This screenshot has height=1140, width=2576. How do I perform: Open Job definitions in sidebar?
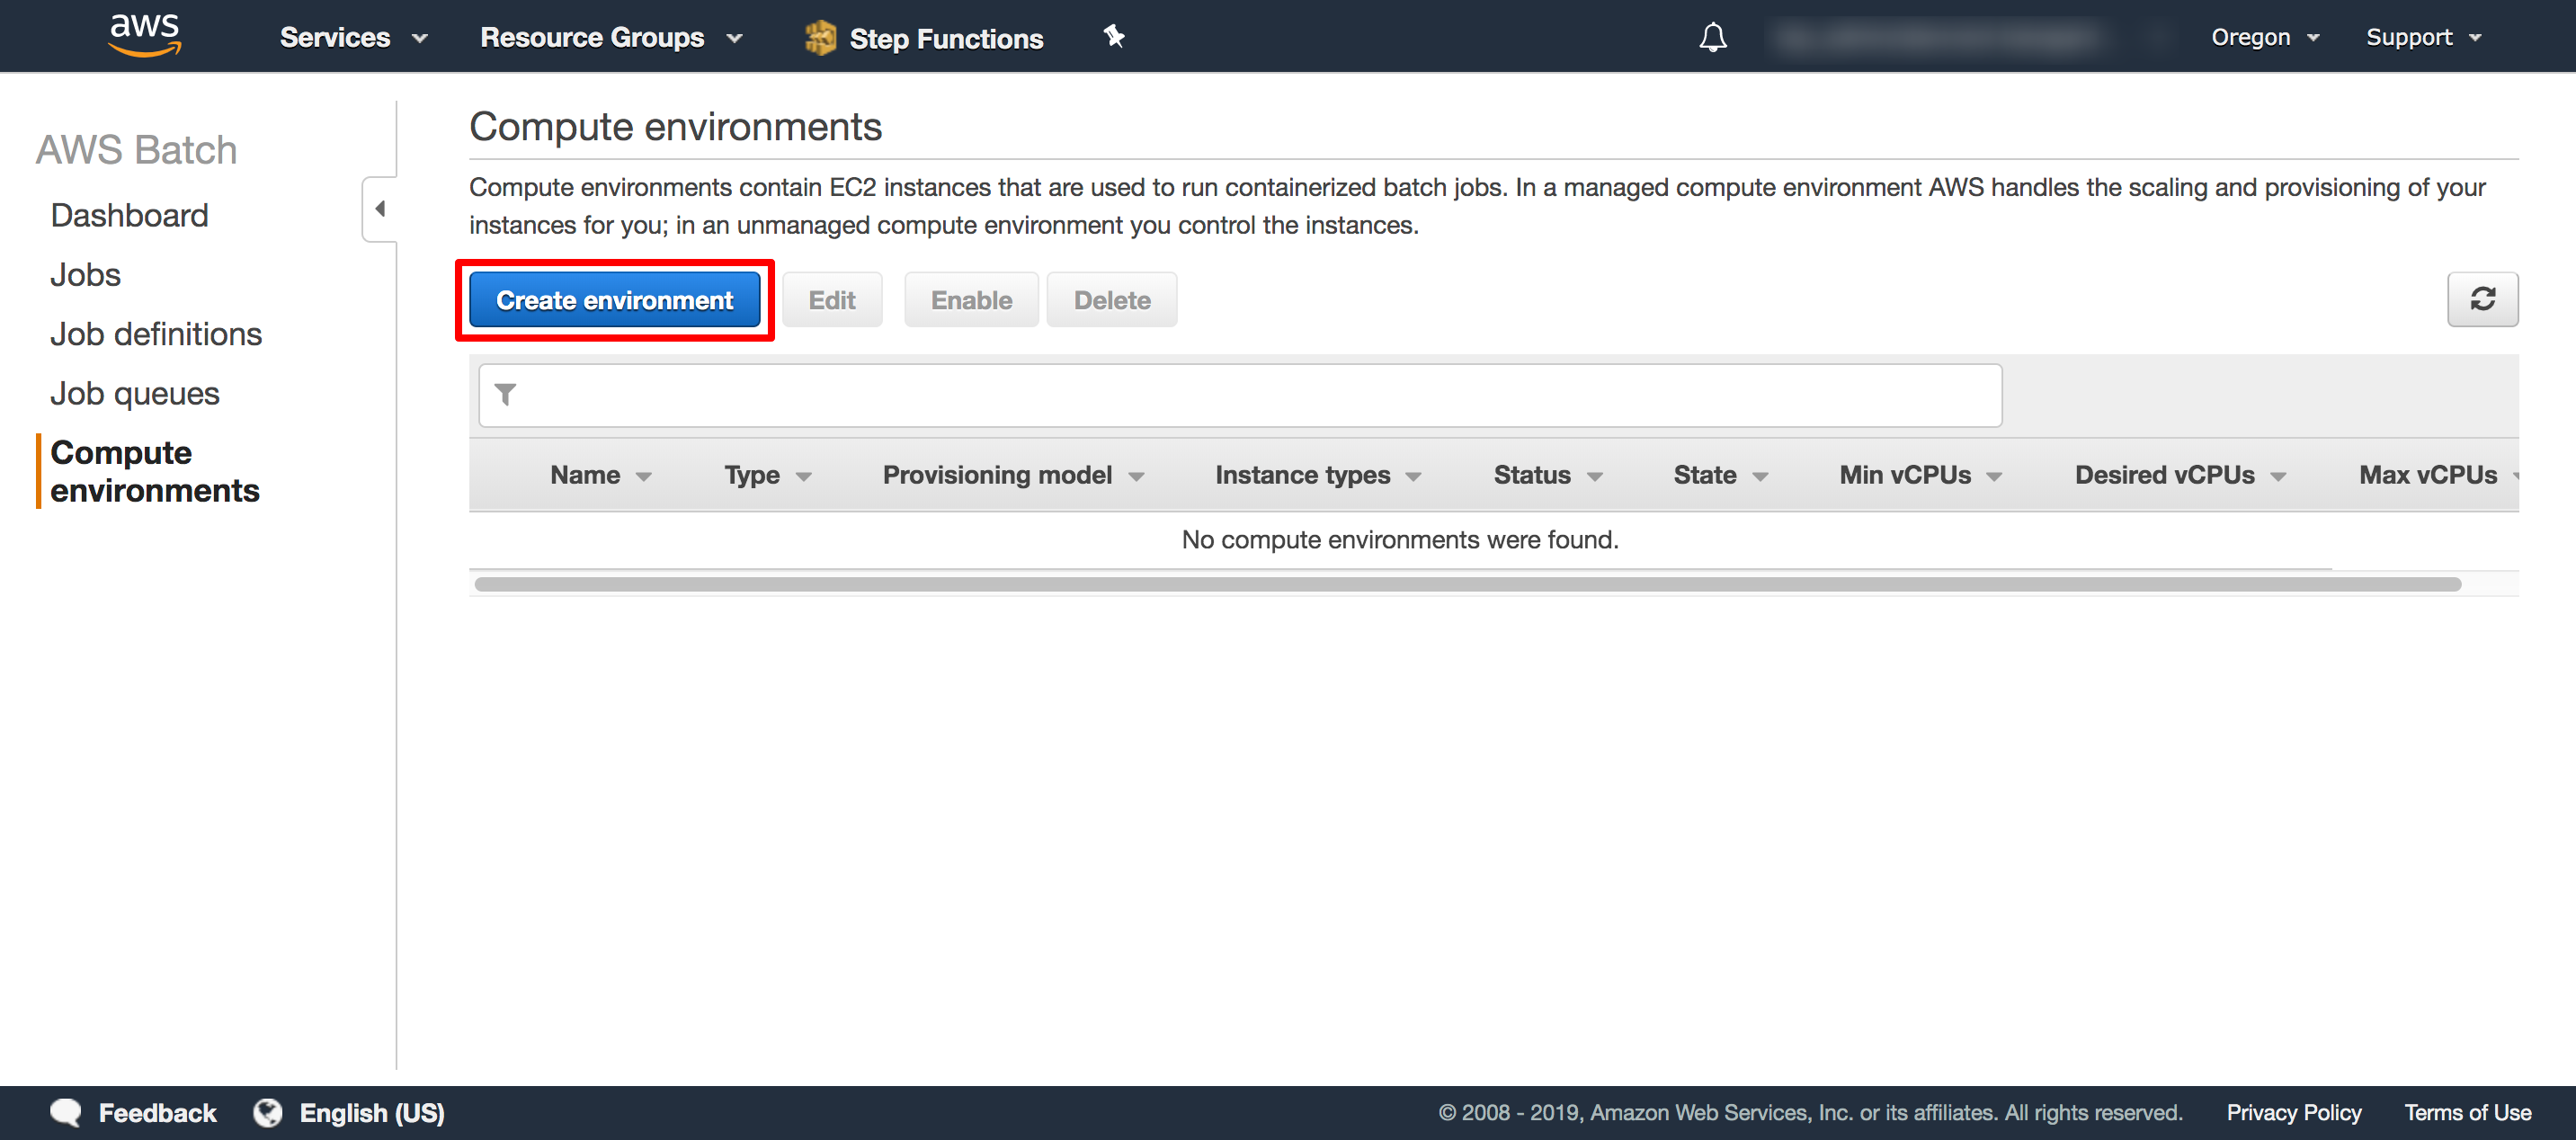tap(156, 334)
